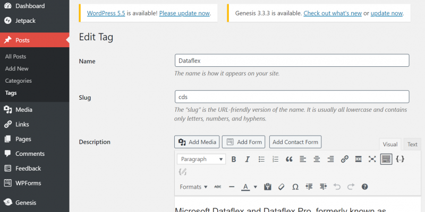The height and width of the screenshot is (212, 425).
Task: Go to All Posts submenu
Action: point(16,57)
